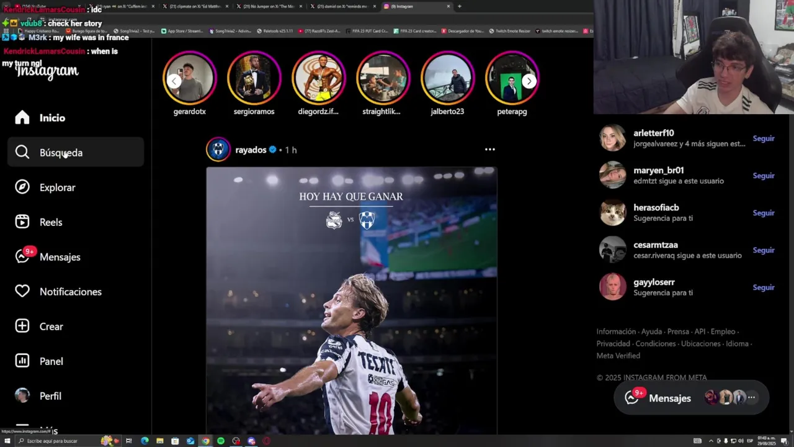This screenshot has height=447, width=794.
Task: Open Condiciones footer link
Action: tap(656, 343)
